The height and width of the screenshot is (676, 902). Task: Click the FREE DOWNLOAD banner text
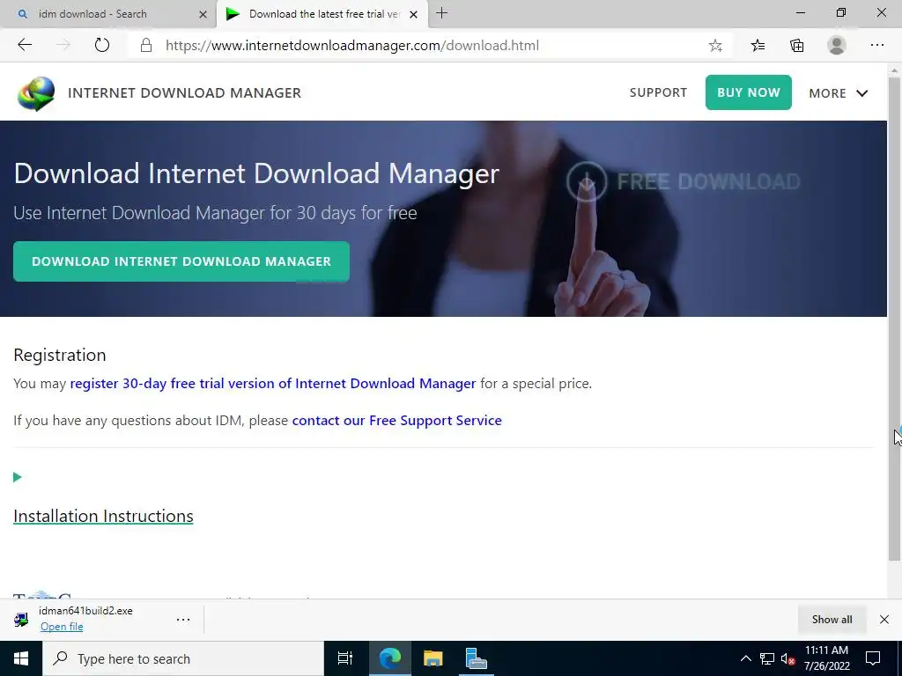(709, 181)
